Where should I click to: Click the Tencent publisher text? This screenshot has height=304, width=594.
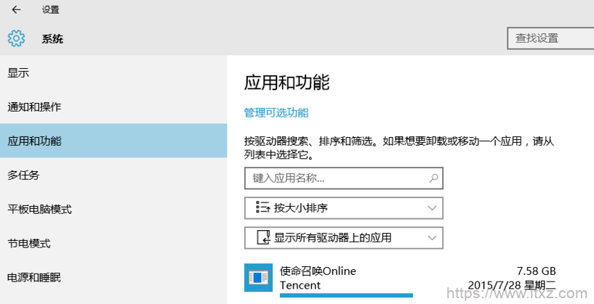(x=300, y=285)
